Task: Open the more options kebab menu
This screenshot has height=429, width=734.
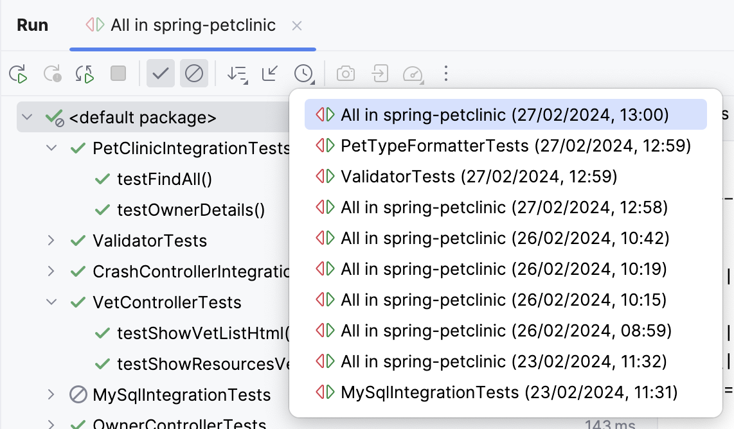Action: [x=446, y=73]
